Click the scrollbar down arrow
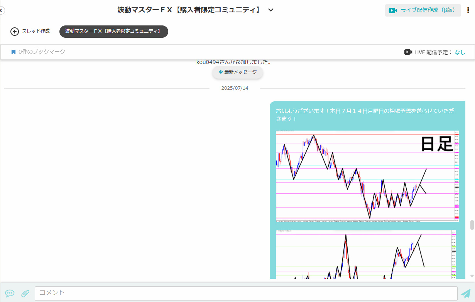This screenshot has height=302, width=475. tap(472, 276)
